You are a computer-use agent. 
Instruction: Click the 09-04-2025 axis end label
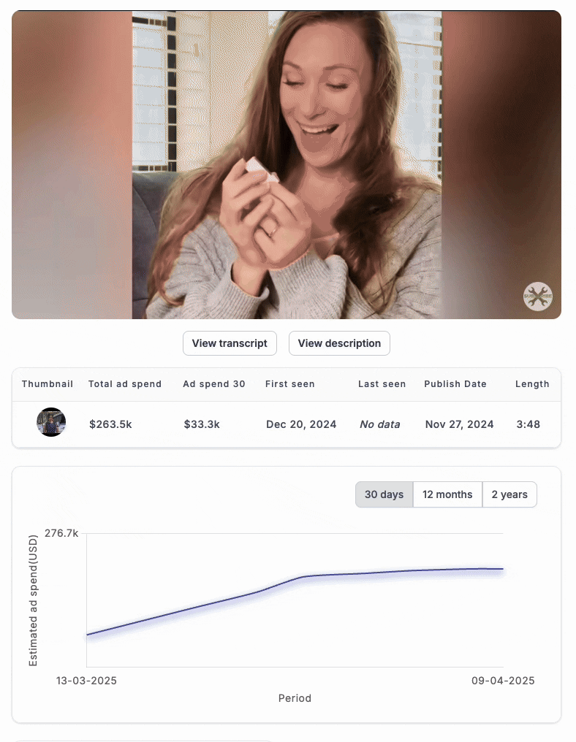pyautogui.click(x=503, y=681)
